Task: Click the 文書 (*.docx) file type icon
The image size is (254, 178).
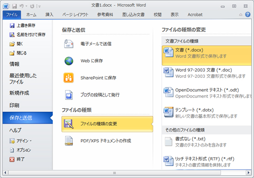Action: click(x=169, y=52)
